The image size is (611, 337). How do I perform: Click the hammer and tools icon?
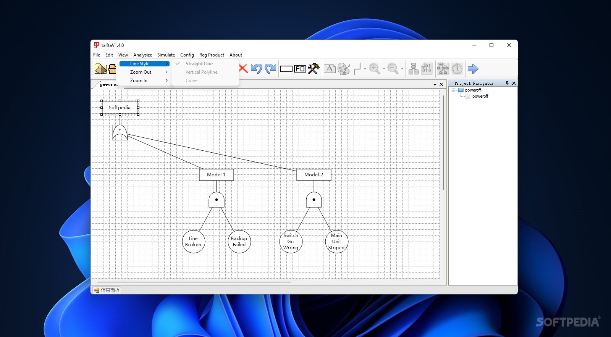[x=314, y=69]
